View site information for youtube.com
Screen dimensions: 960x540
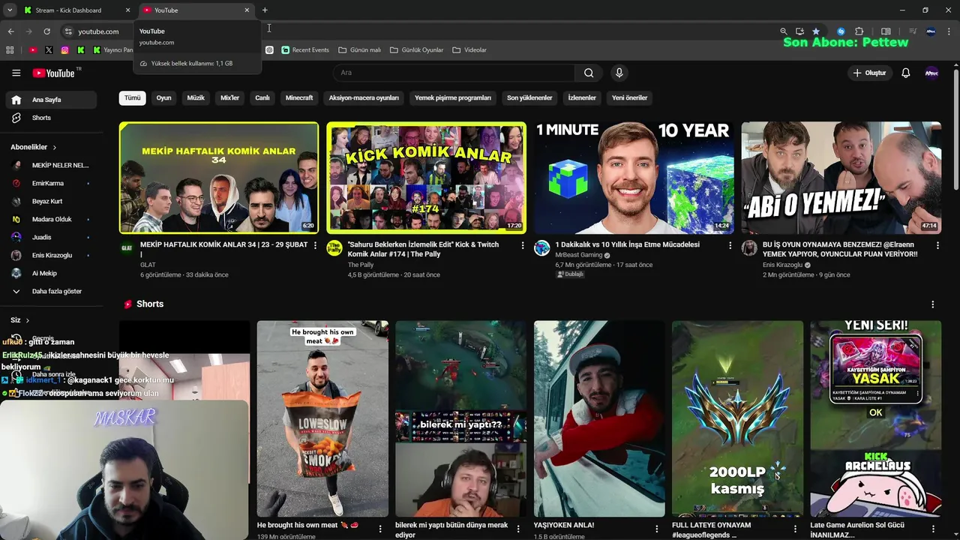(68, 31)
